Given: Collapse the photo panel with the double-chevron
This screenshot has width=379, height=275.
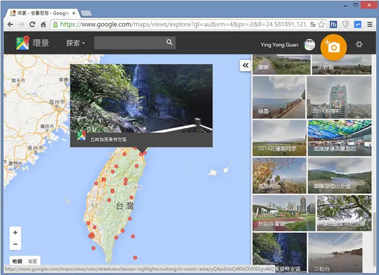Looking at the screenshot, I should 245,66.
